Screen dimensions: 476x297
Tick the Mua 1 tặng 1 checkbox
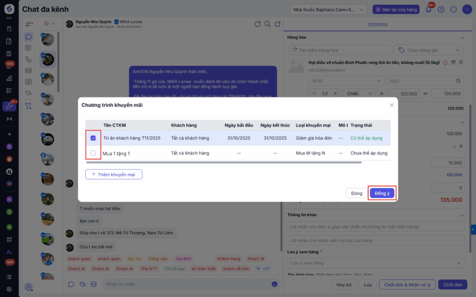(x=93, y=153)
